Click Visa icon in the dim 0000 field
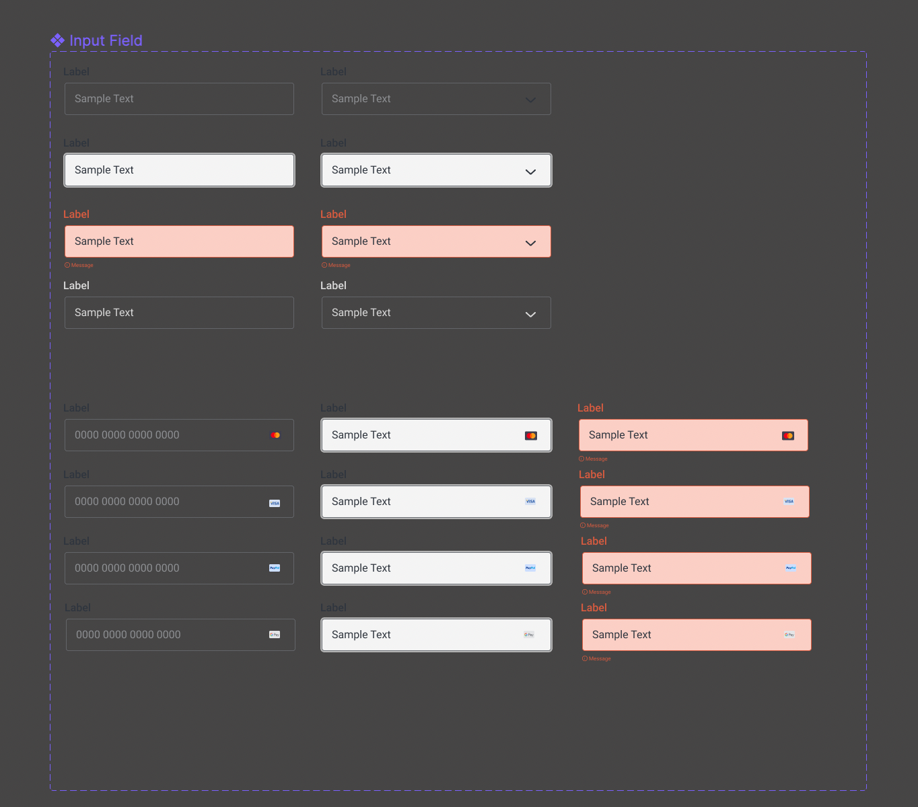The image size is (918, 807). click(275, 503)
